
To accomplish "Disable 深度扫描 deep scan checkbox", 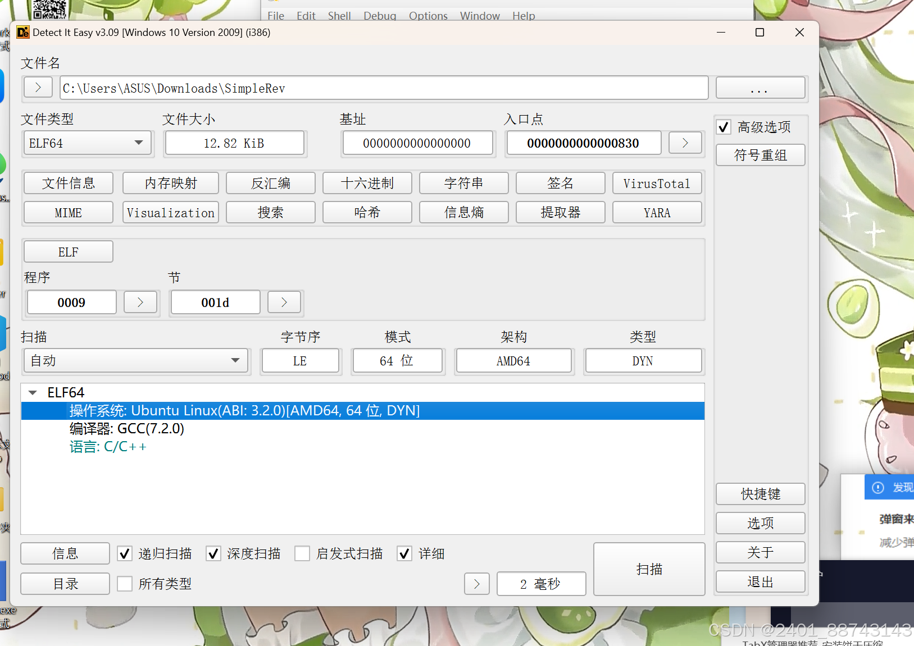I will click(x=213, y=554).
